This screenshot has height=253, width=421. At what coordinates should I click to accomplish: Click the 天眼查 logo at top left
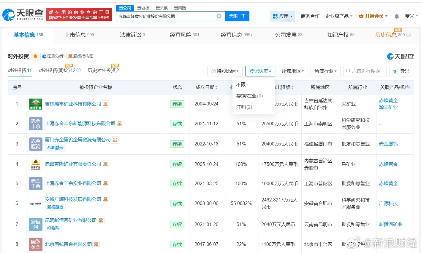pos(23,15)
